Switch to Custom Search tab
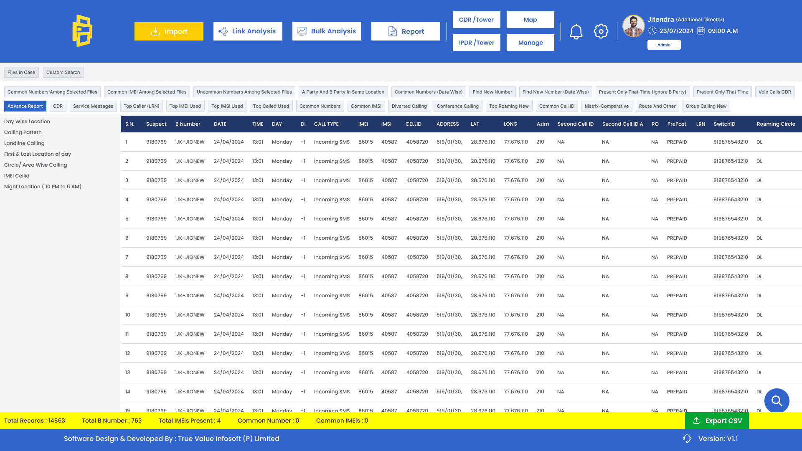This screenshot has height=451, width=802. click(x=63, y=72)
